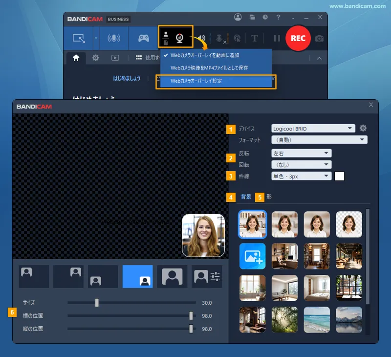Click webcam preview image of woman
This screenshot has height=357, width=391.
(203, 235)
